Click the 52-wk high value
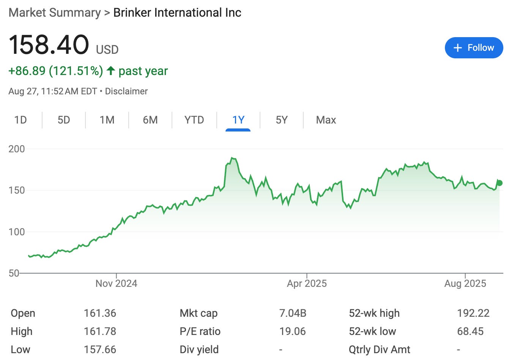Screen dimensions: 517x363 (473, 313)
